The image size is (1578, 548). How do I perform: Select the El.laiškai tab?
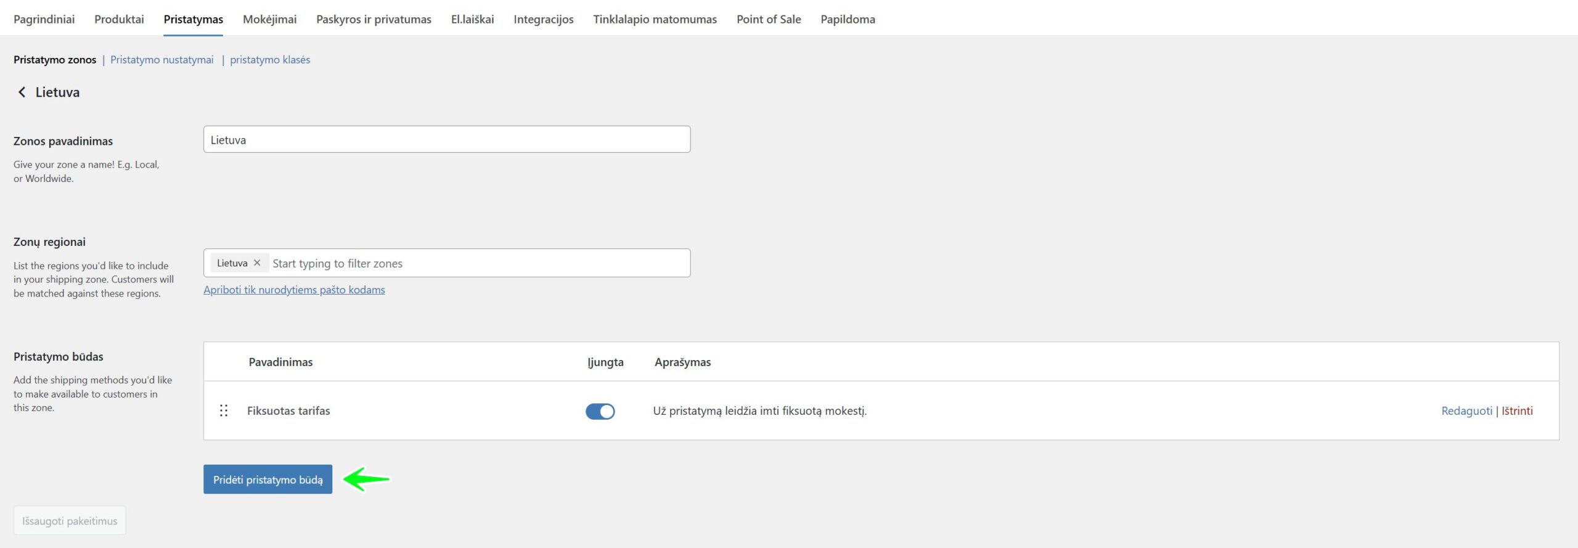pyautogui.click(x=472, y=19)
